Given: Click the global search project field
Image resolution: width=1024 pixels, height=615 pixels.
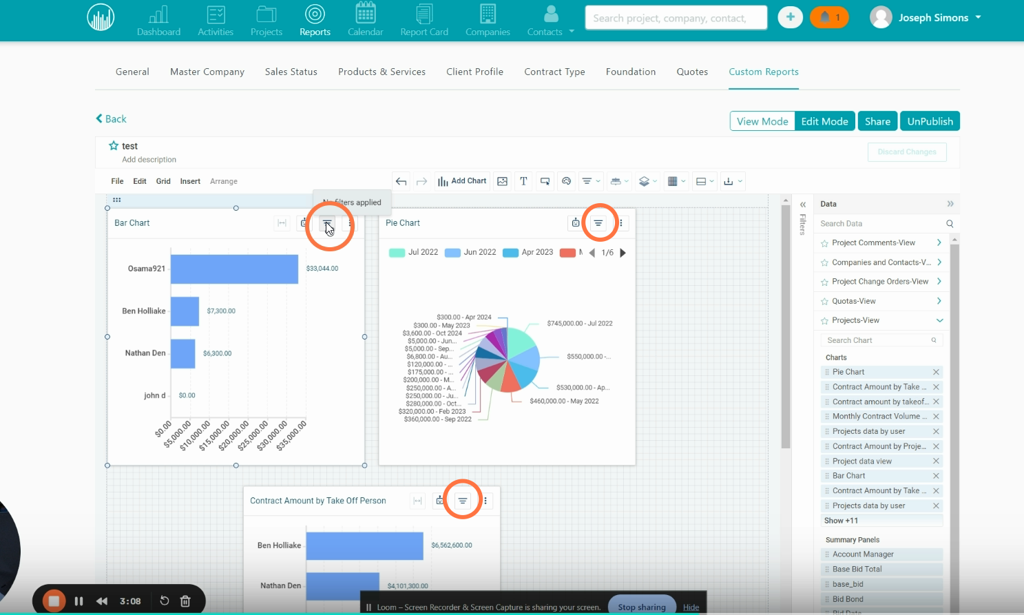Looking at the screenshot, I should tap(676, 18).
